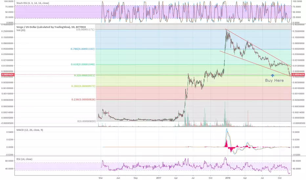Click the blue up-arrow above Buy Here

click(273, 76)
